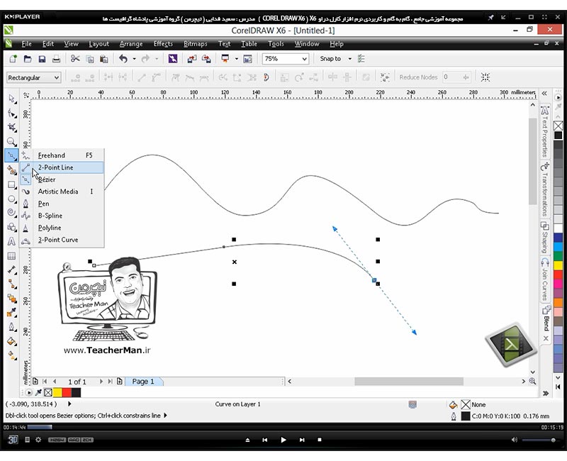Click the Cut scissors icon
Screen dimensions: 567x461
coord(75,59)
